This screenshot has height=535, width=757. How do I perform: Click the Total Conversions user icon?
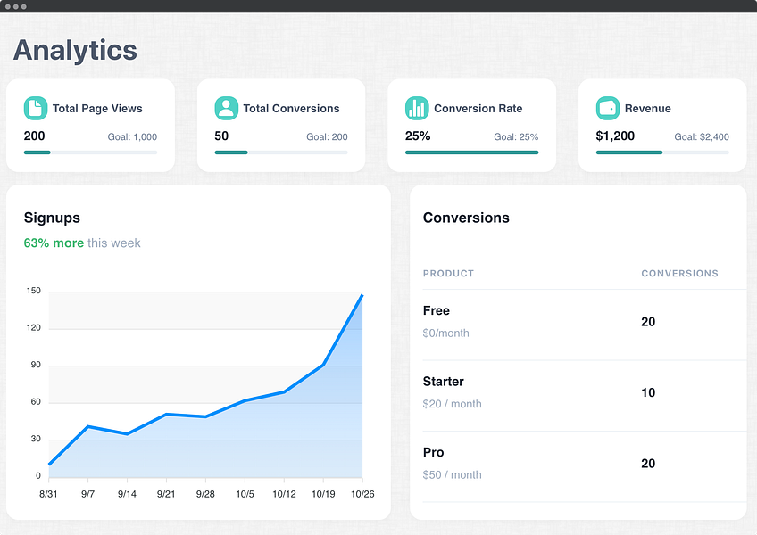(227, 108)
